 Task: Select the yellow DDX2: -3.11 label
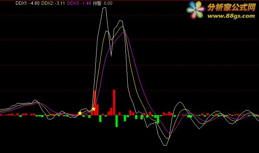(53, 3)
